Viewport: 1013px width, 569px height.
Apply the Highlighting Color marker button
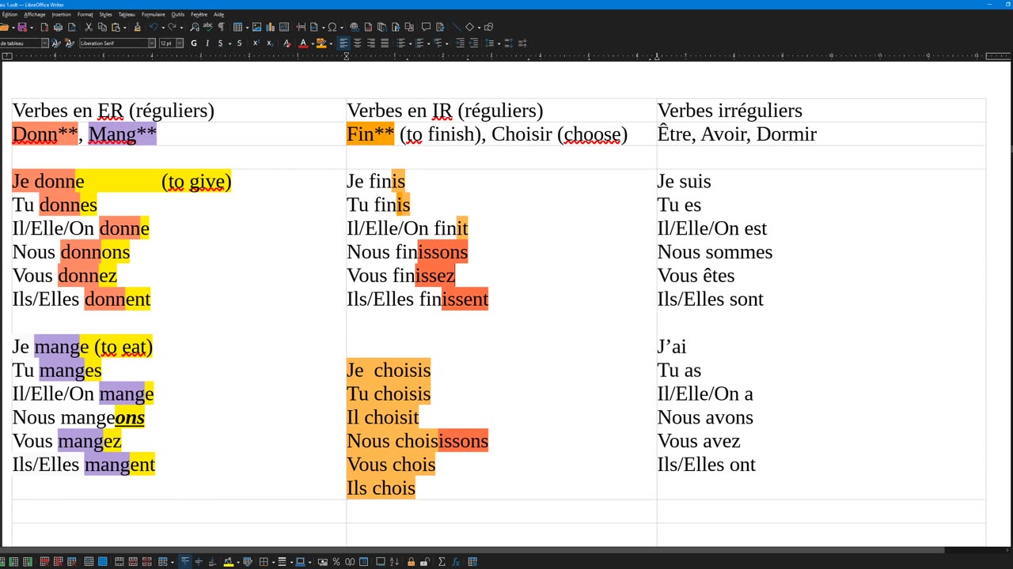(x=321, y=43)
